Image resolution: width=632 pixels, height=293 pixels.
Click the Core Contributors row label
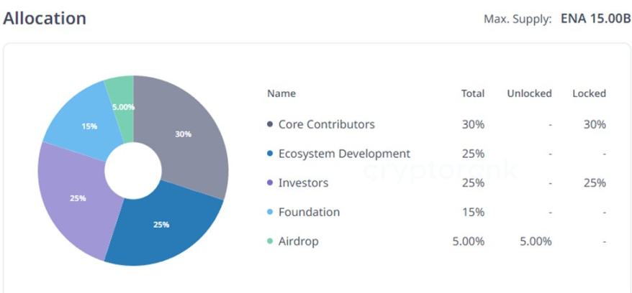click(x=326, y=124)
